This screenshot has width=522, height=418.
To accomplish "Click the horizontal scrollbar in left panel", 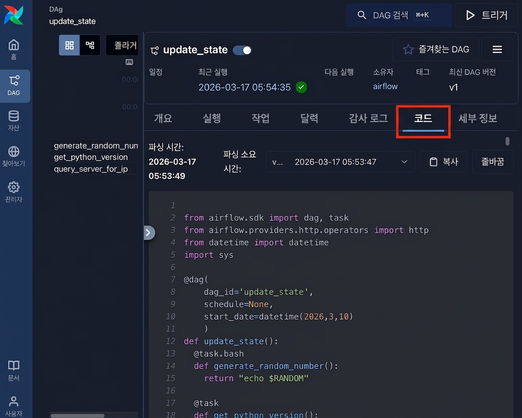I will tap(77, 415).
